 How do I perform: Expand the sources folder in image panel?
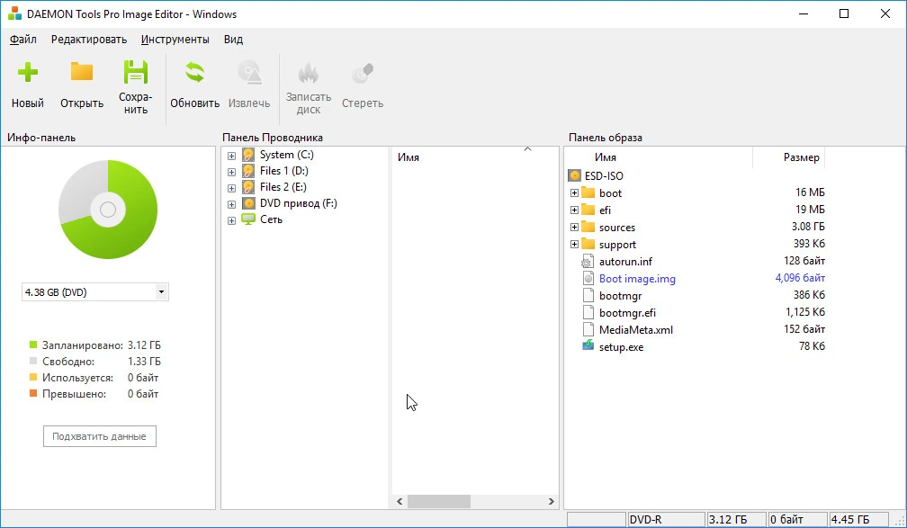tap(574, 227)
